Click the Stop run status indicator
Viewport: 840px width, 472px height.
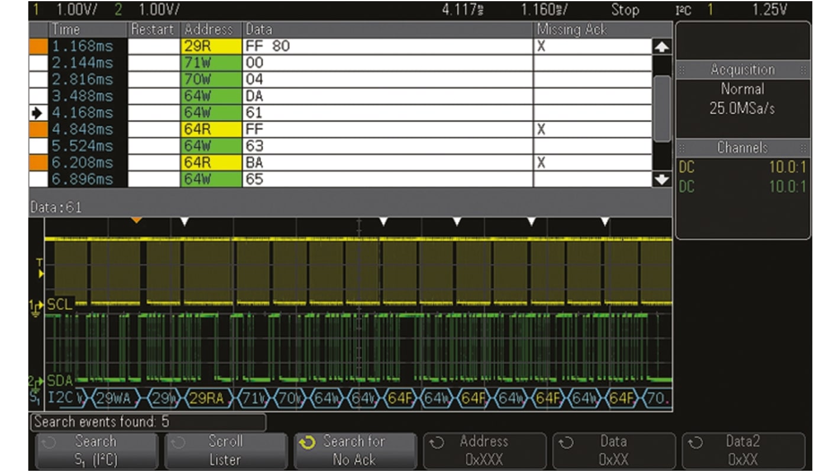point(625,9)
